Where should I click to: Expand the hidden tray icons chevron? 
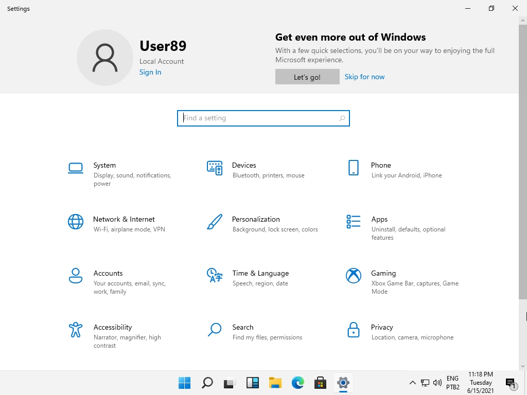point(413,383)
